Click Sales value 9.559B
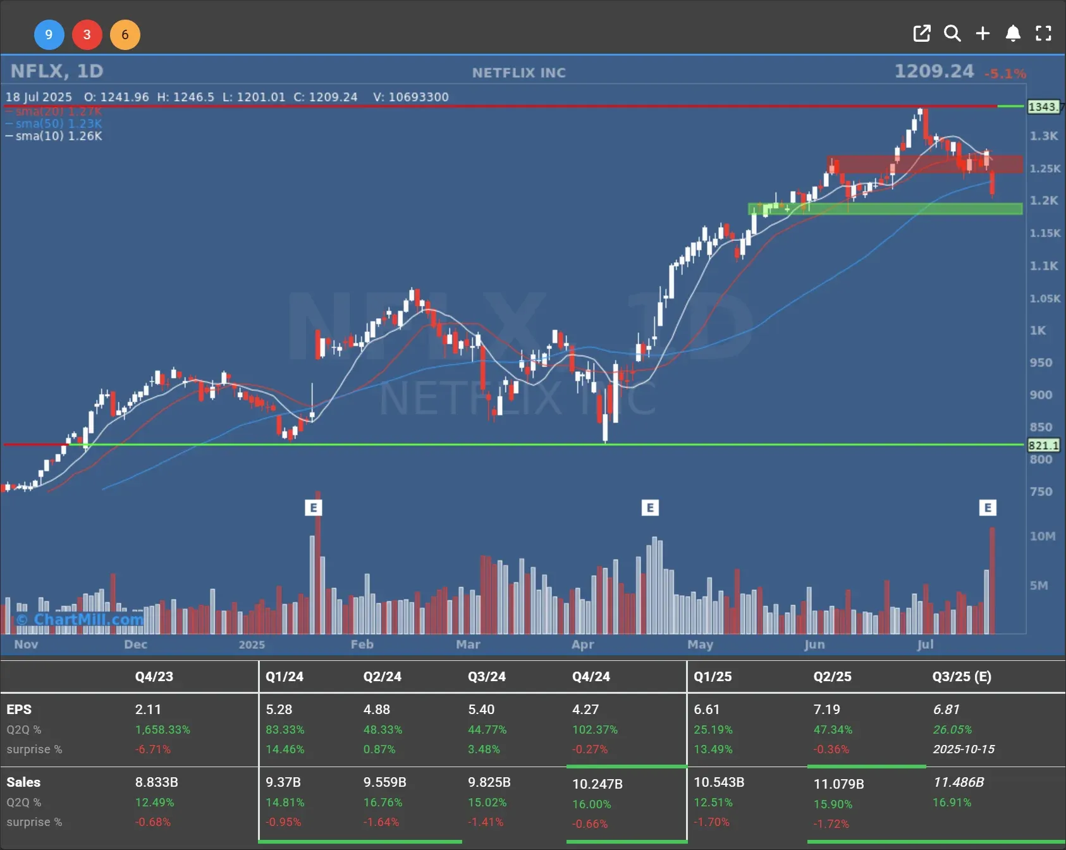The height and width of the screenshot is (850, 1066). pos(384,782)
